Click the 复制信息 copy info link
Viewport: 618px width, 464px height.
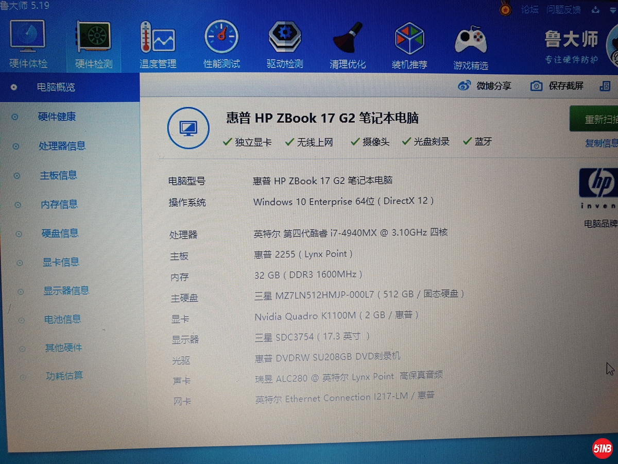click(600, 143)
